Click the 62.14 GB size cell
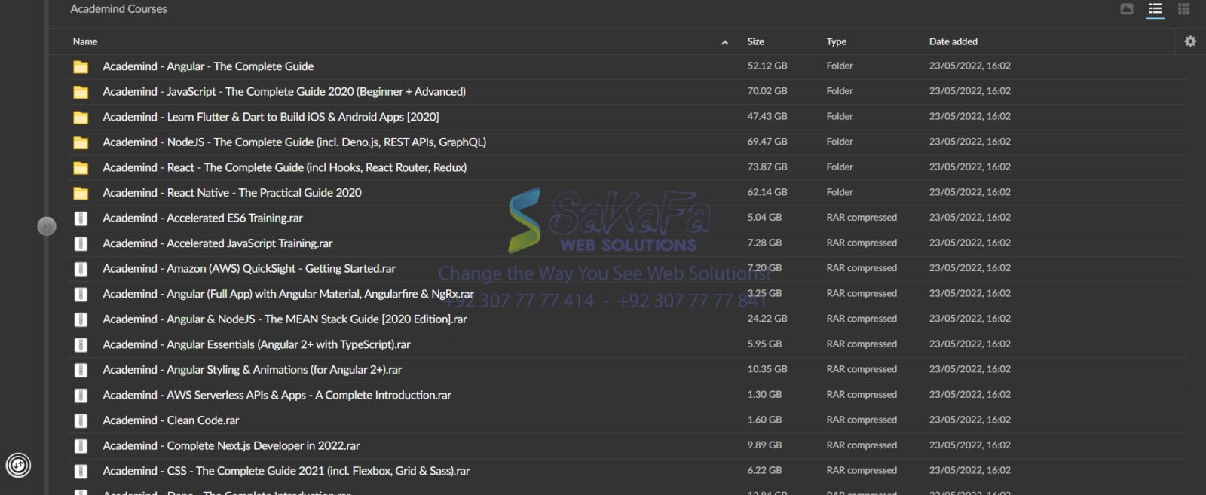Screen dimensions: 1206x495 pyautogui.click(x=767, y=192)
